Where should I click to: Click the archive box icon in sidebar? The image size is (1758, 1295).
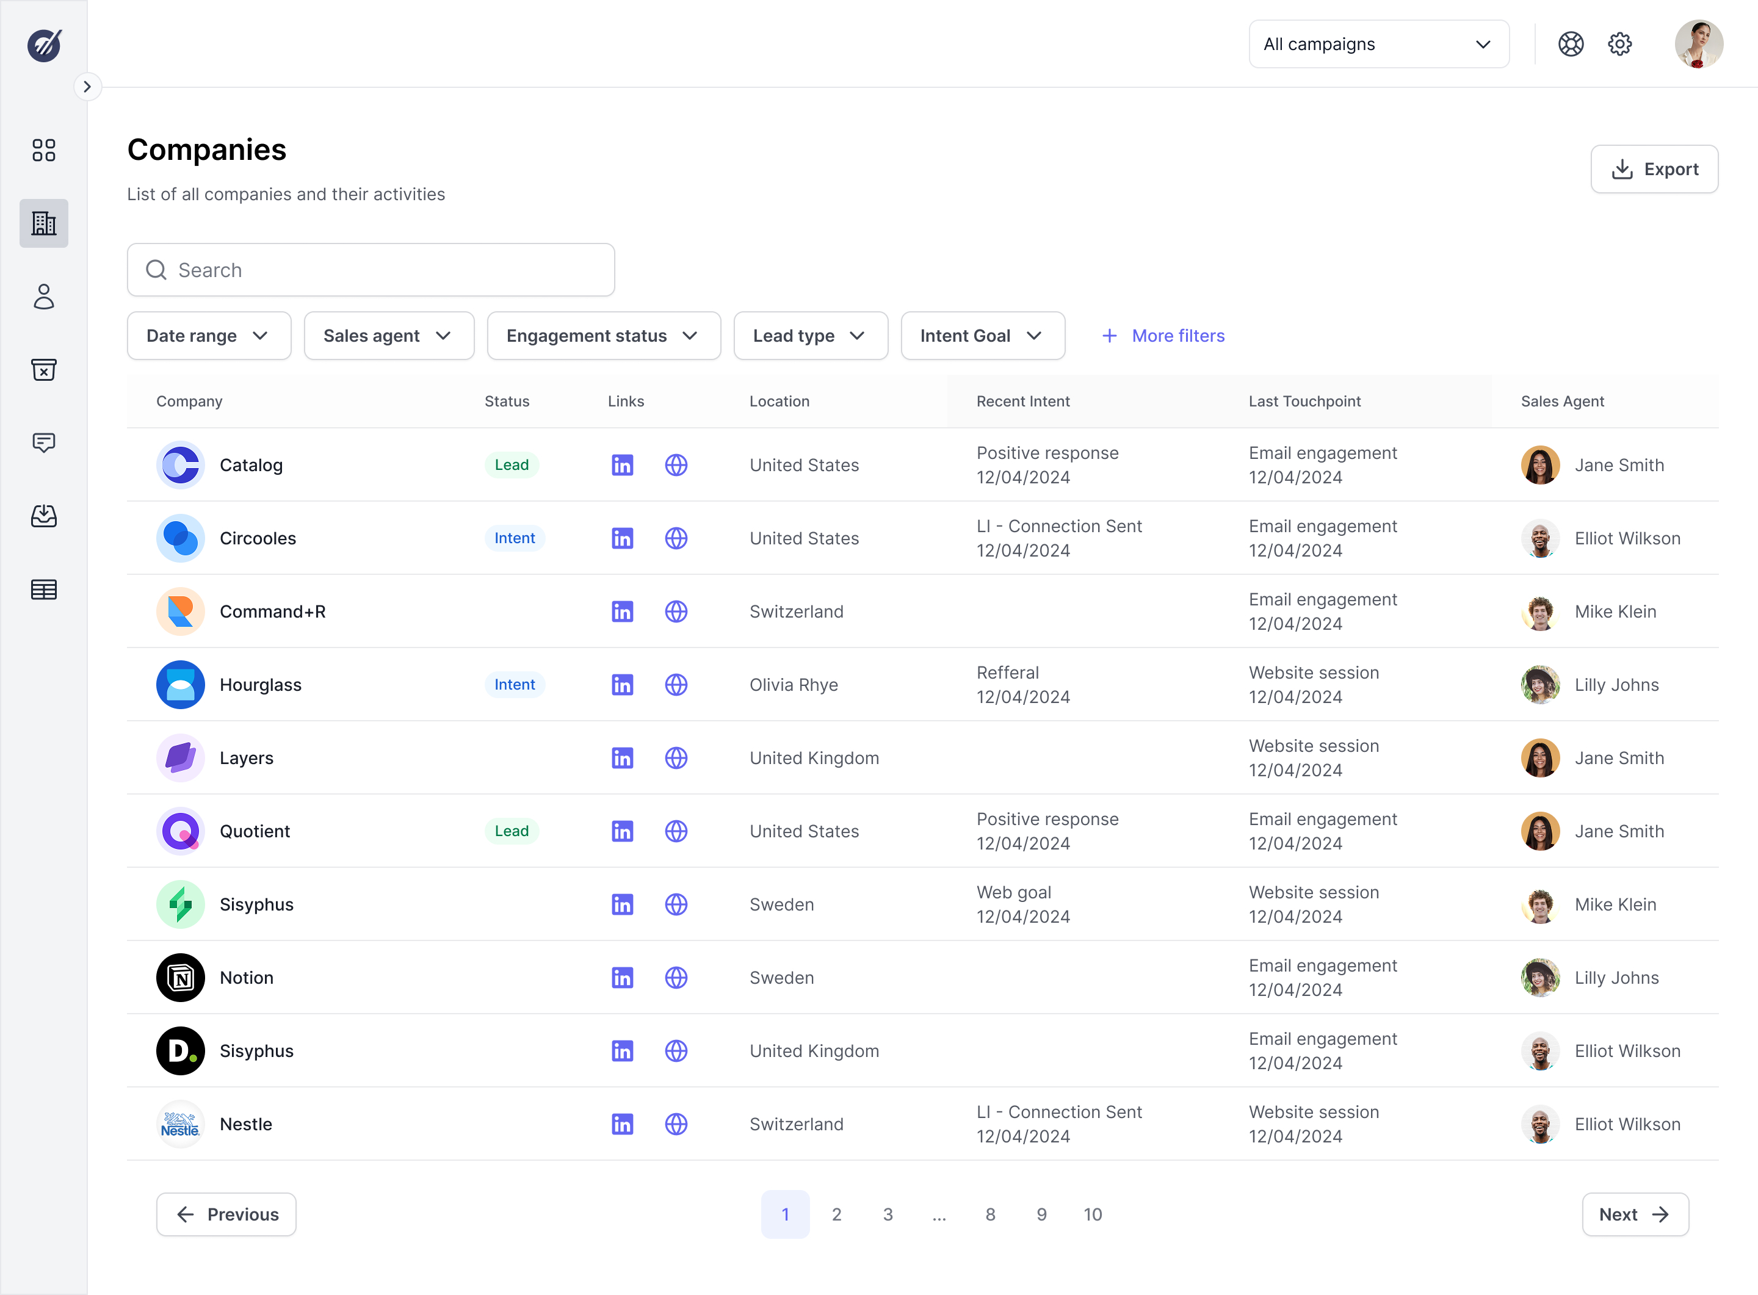[x=44, y=369]
